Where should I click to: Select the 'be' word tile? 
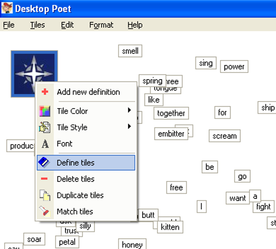(210, 167)
